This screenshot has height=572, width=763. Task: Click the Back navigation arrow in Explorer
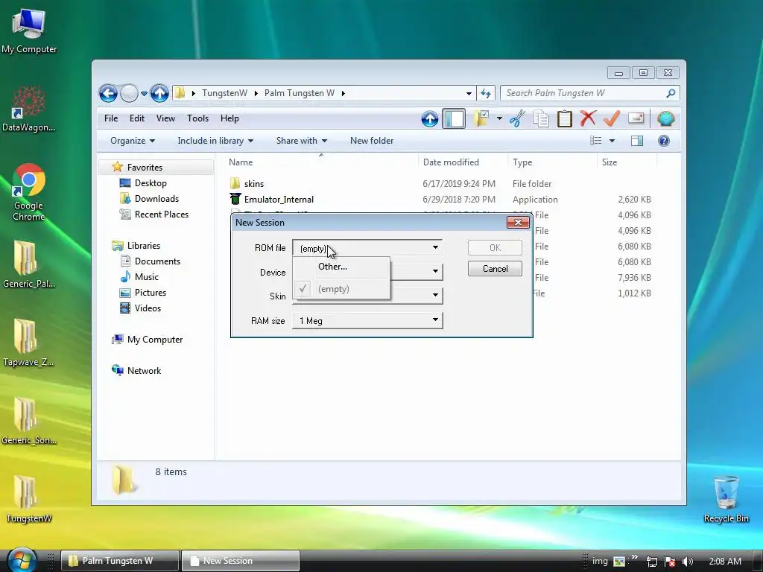tap(108, 93)
